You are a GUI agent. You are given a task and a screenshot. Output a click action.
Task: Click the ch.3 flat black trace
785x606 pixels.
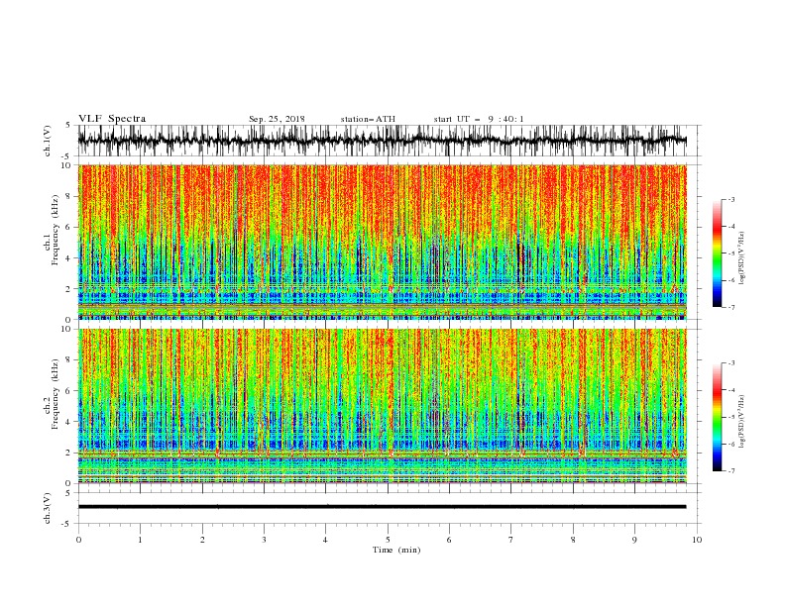point(382,507)
